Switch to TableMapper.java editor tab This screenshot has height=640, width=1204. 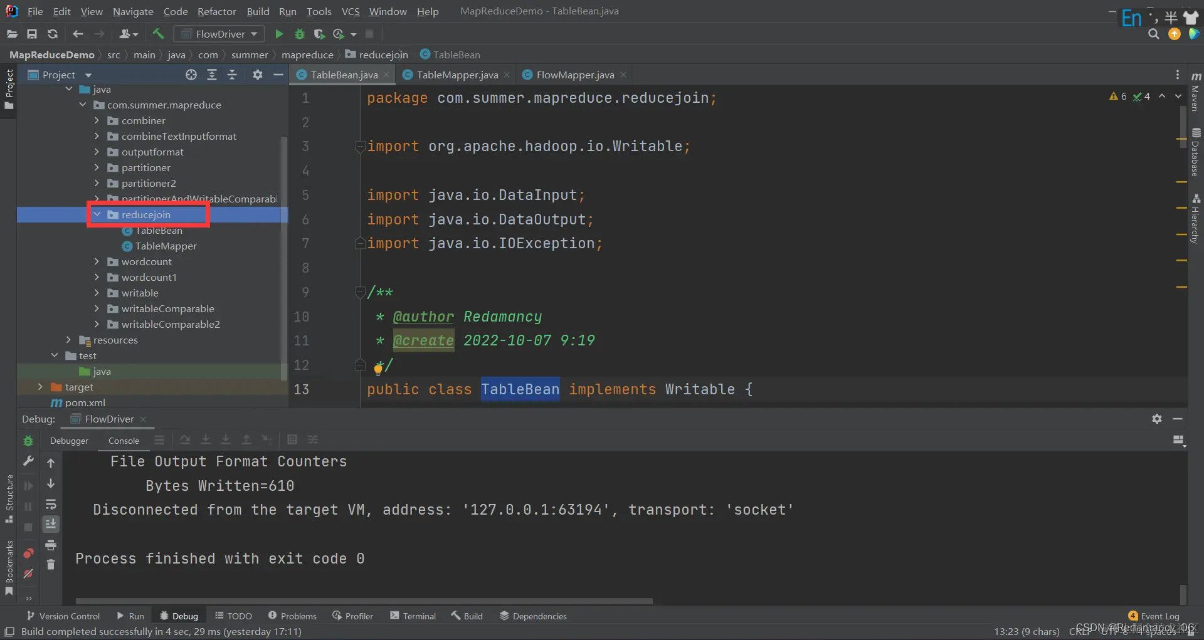(457, 75)
